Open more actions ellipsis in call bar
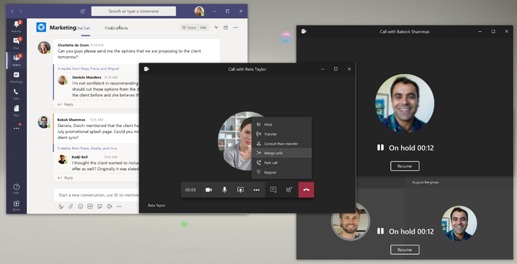This screenshot has height=264, width=517. click(257, 189)
